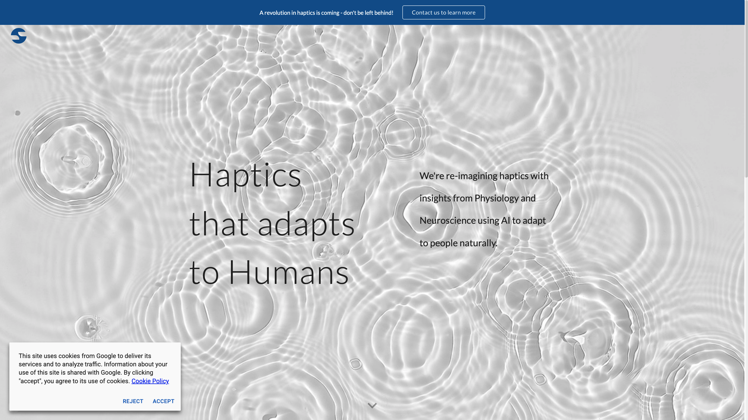Accept cookies in the consent popup
The width and height of the screenshot is (748, 420).
[x=163, y=401]
